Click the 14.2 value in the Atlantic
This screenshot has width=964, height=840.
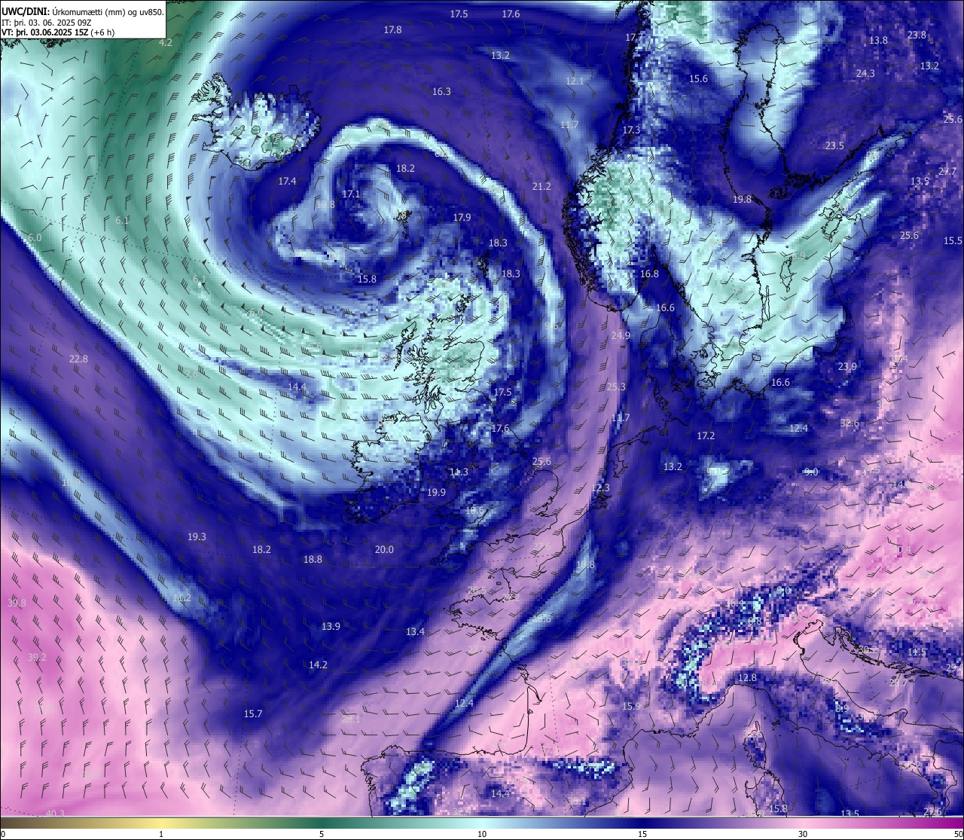pos(318,665)
